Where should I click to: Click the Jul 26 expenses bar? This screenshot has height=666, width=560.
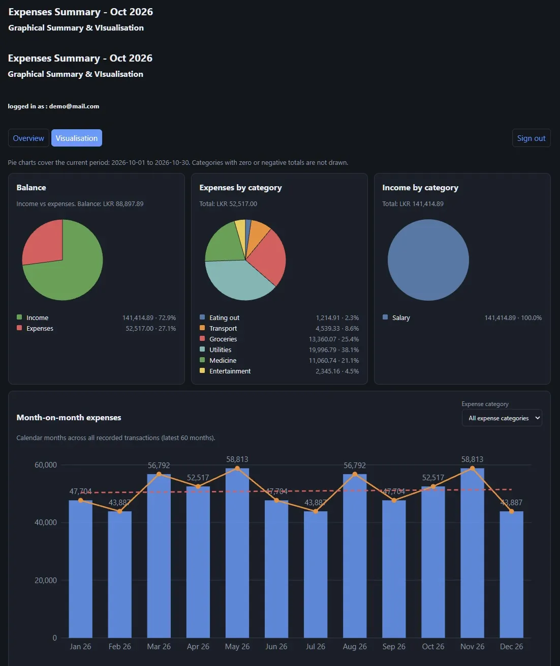(x=316, y=574)
